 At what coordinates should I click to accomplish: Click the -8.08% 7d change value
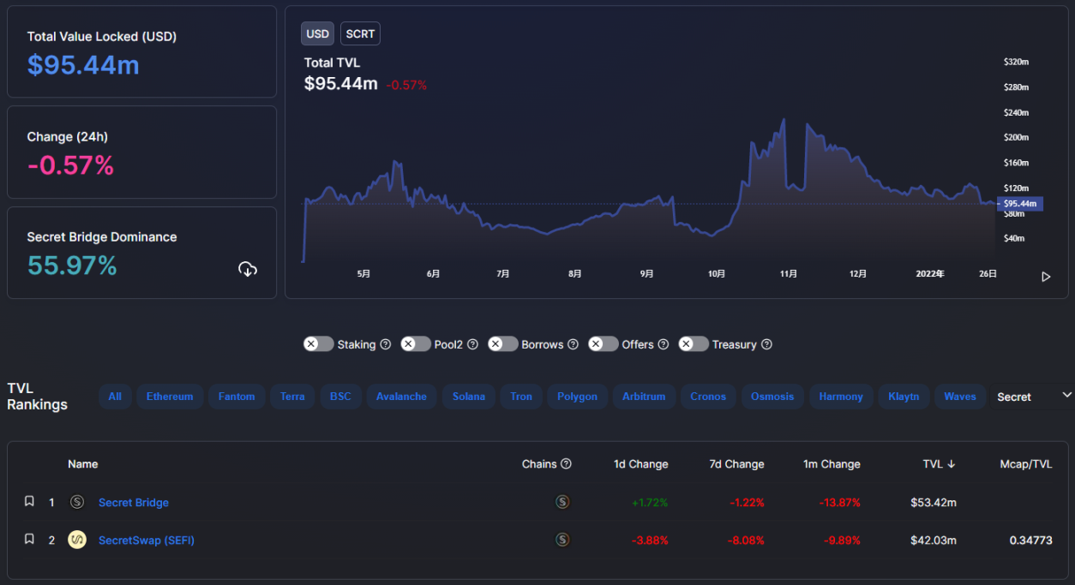coord(746,540)
